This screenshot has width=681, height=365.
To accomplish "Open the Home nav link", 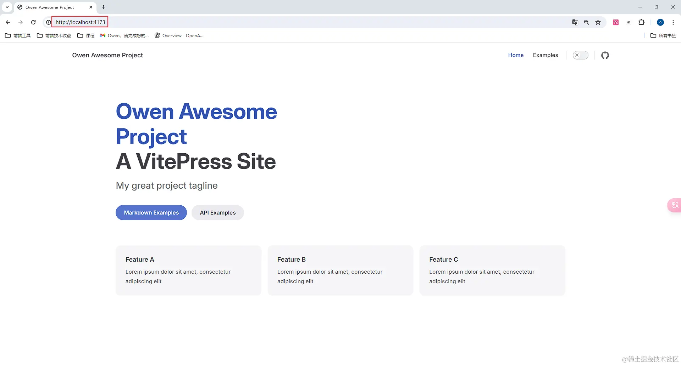I will 516,55.
